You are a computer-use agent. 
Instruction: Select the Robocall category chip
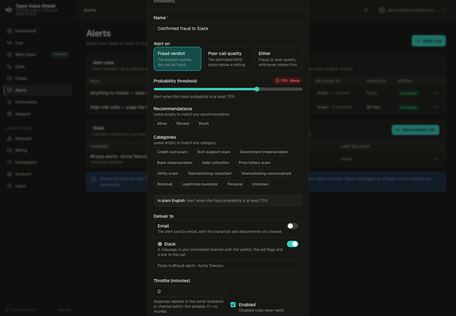coord(165,184)
